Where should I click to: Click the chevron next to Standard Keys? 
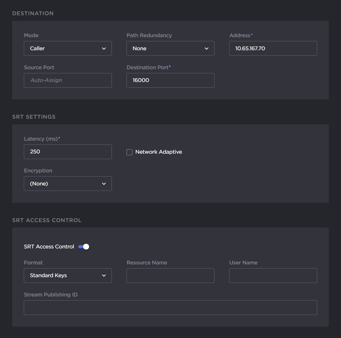click(x=104, y=276)
